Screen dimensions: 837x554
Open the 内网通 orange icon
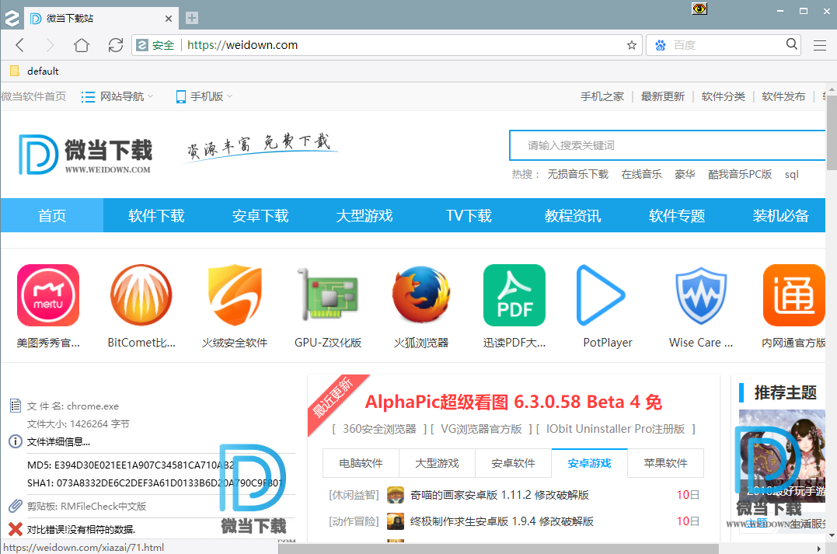point(793,295)
